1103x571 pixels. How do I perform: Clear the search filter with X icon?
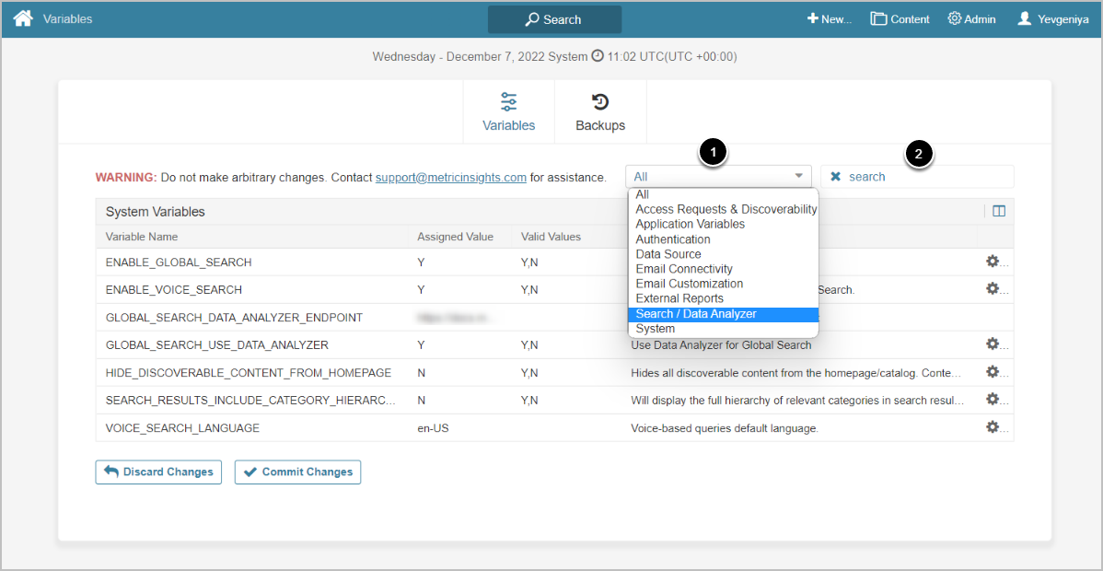pyautogui.click(x=836, y=177)
